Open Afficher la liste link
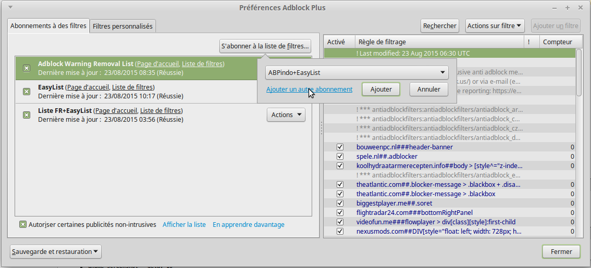This screenshot has width=591, height=268. [x=184, y=225]
